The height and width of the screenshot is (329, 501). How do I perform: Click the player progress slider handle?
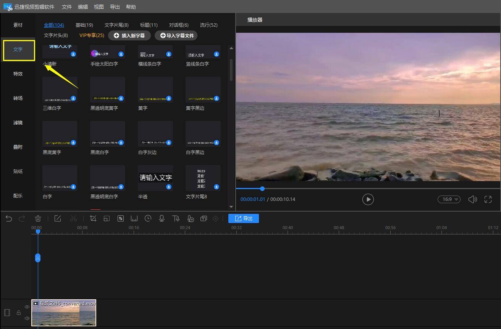click(x=262, y=189)
